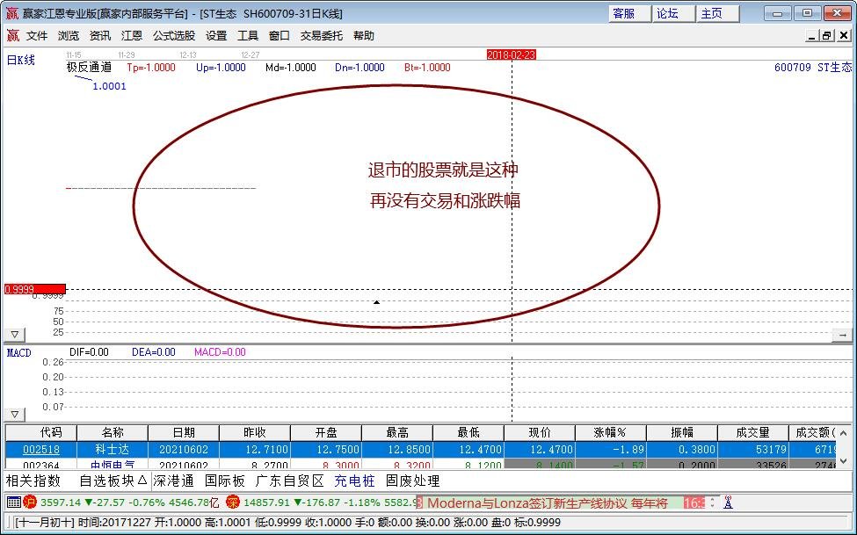Open the 公式选股 menu
857x535 pixels.
(x=174, y=35)
